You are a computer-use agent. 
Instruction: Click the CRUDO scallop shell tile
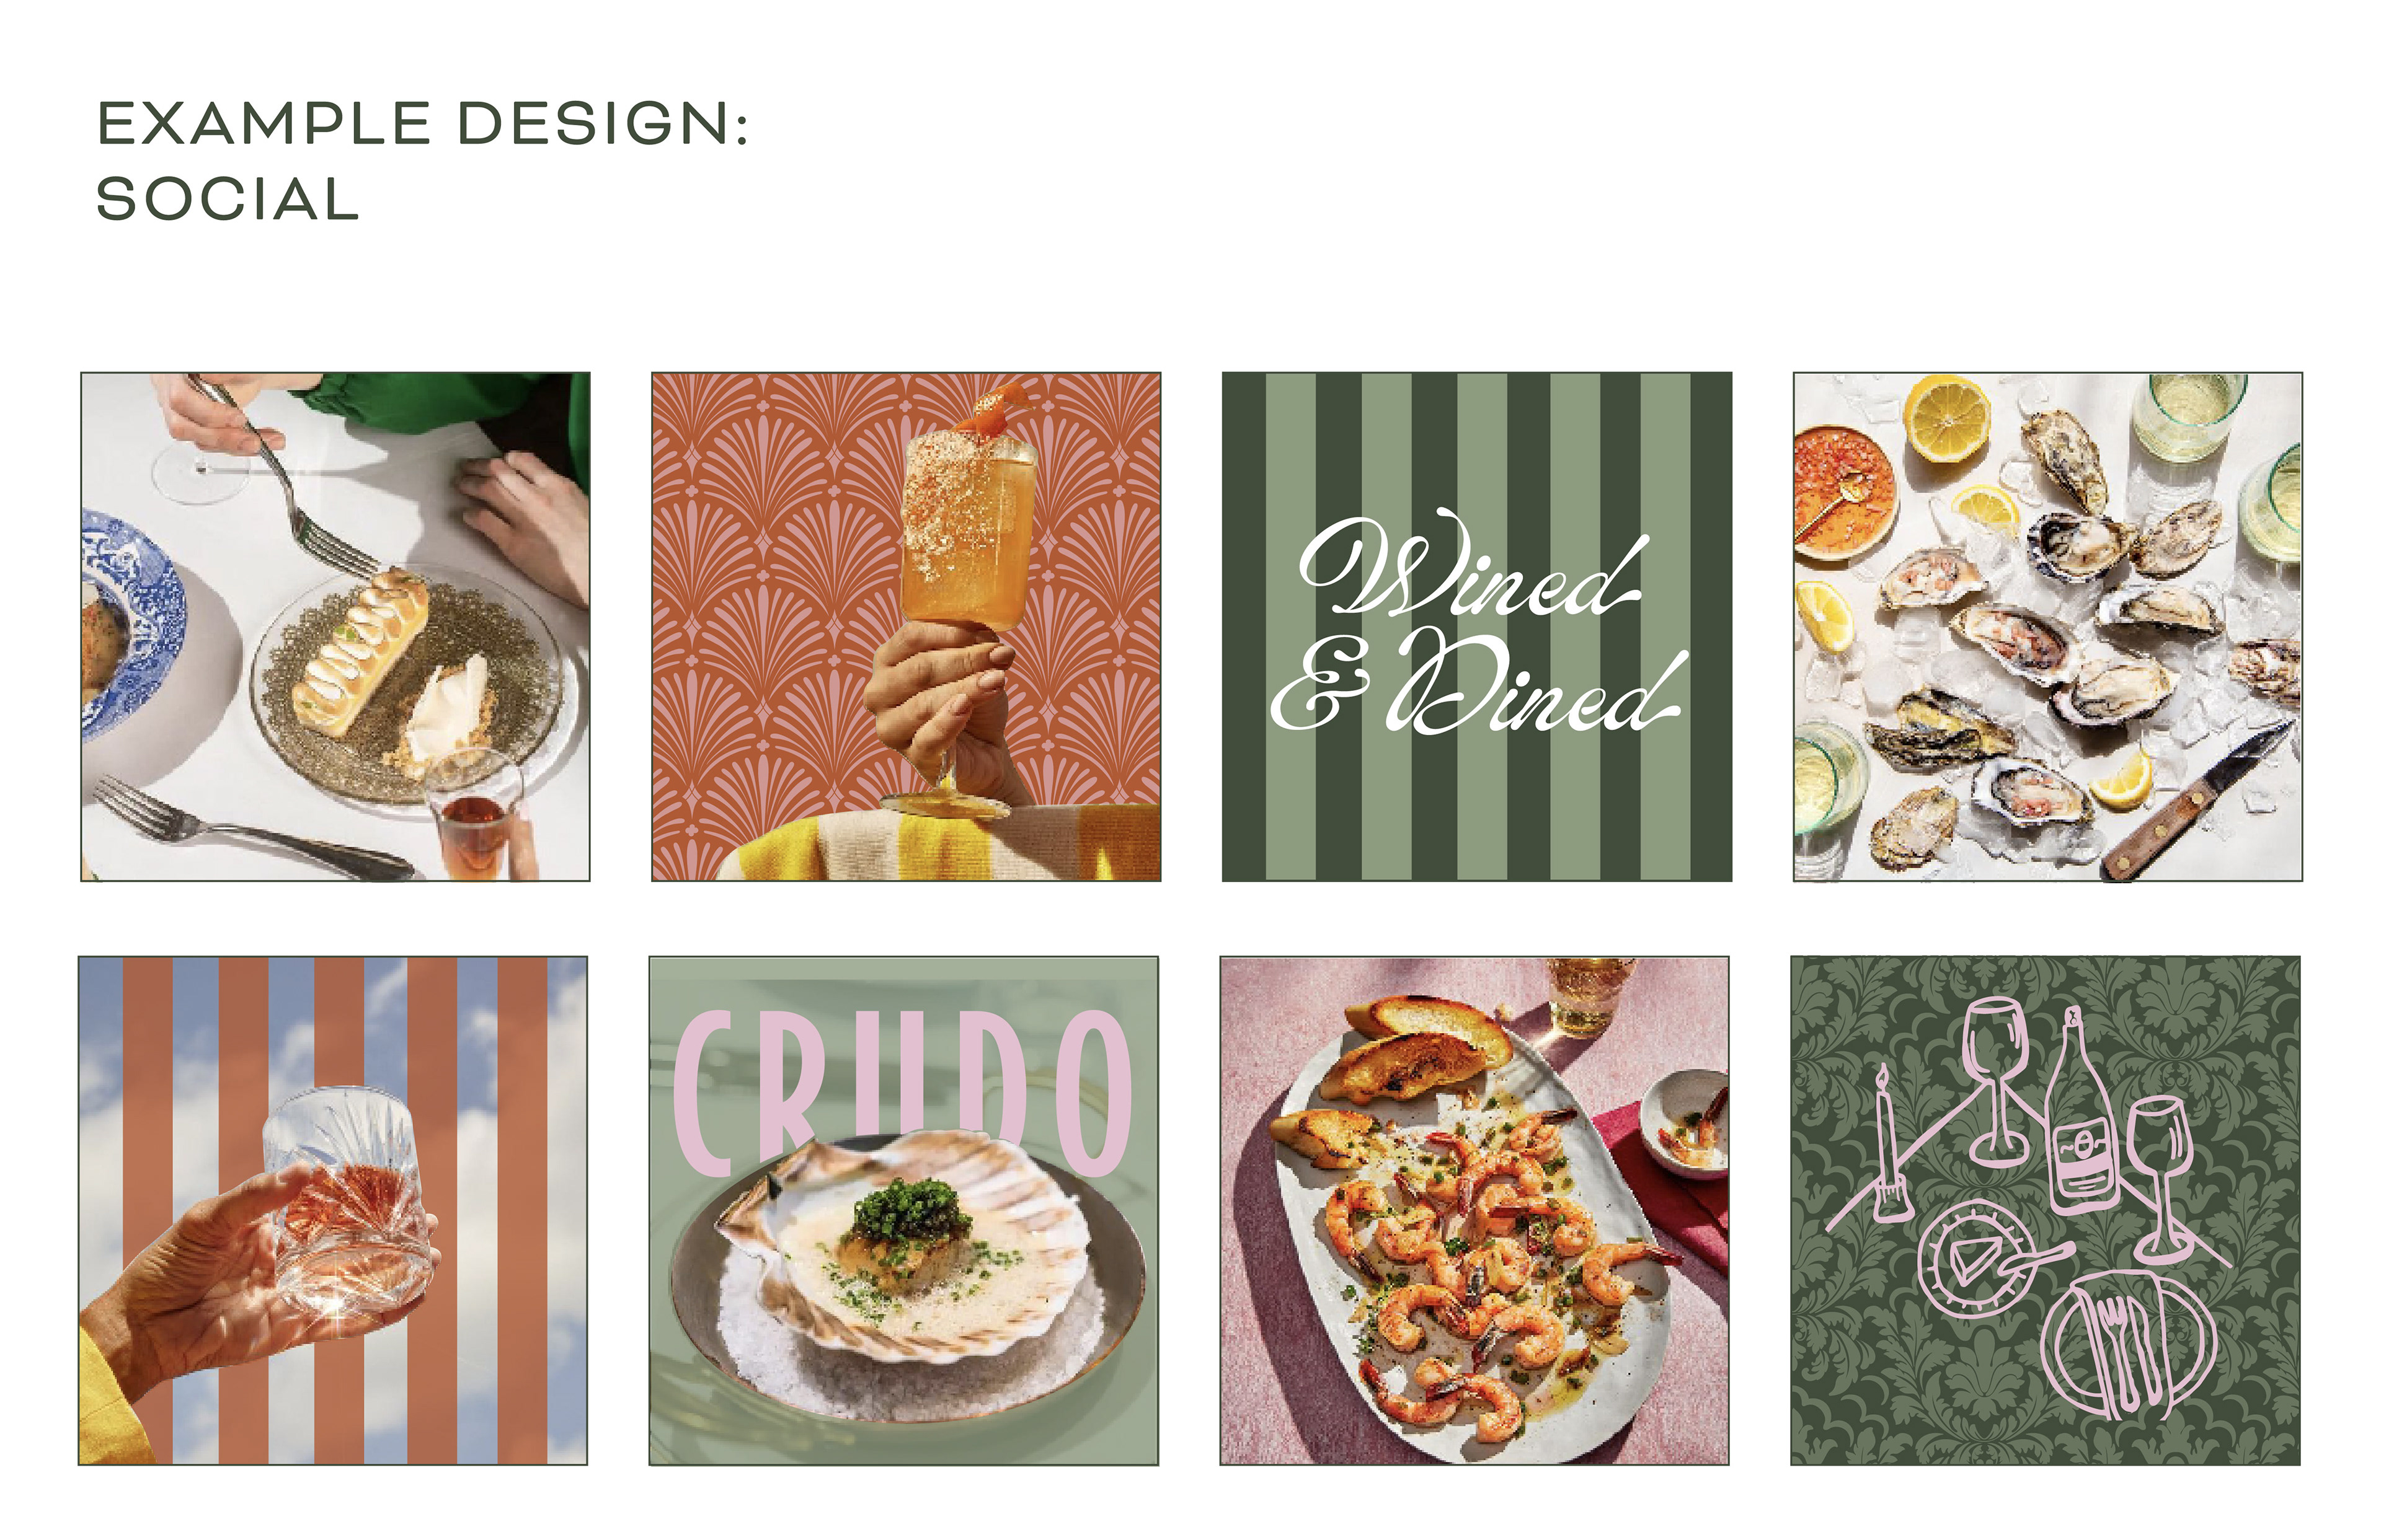point(903,1211)
